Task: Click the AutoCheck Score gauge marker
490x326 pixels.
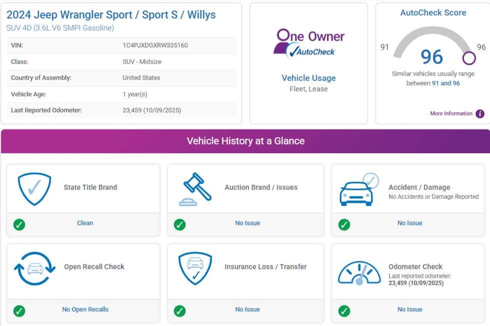Action: click(469, 58)
